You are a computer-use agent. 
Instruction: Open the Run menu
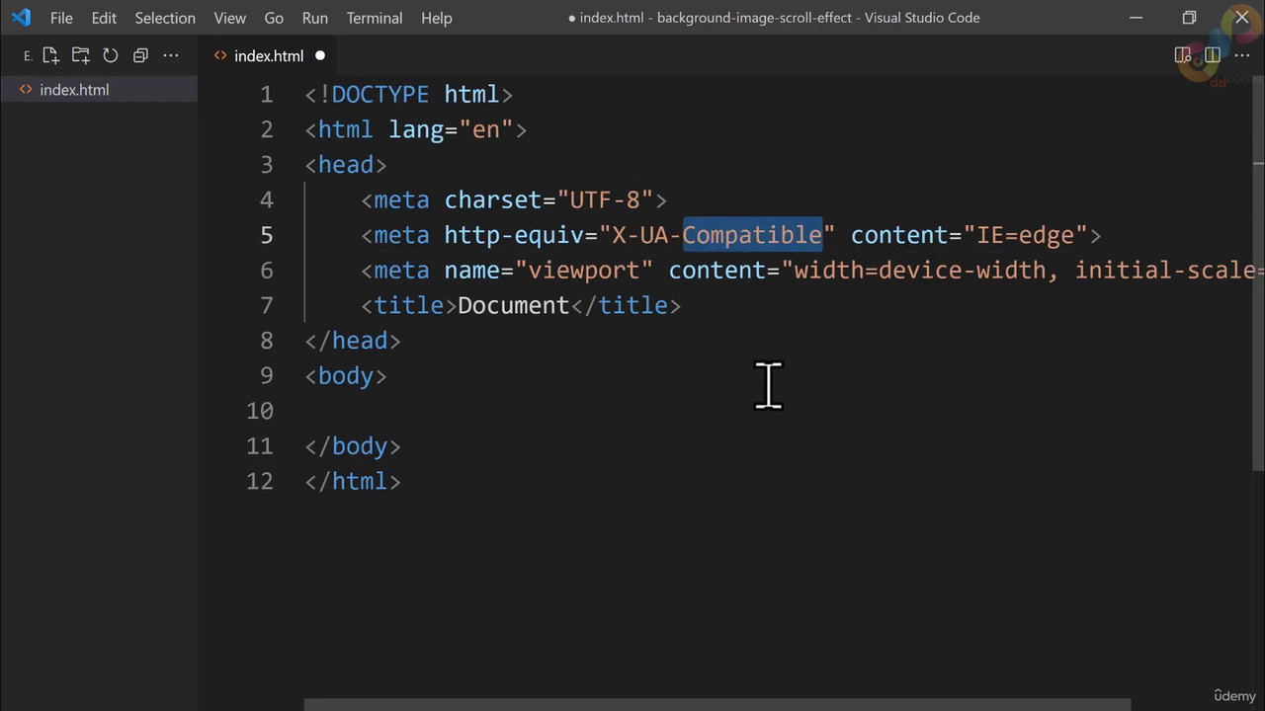[x=315, y=18]
